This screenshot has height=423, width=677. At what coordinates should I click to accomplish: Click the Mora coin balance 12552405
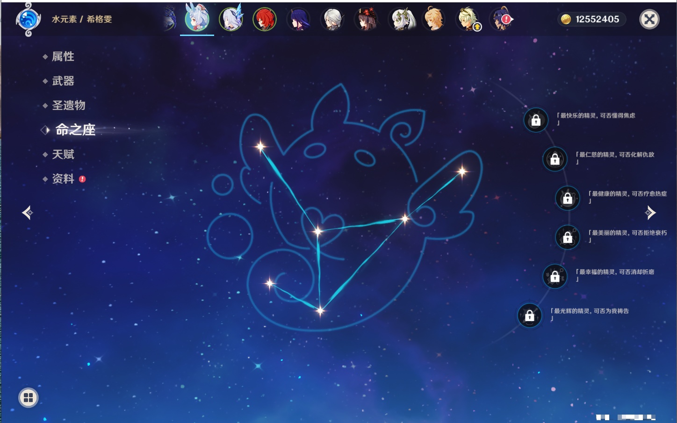pos(591,19)
